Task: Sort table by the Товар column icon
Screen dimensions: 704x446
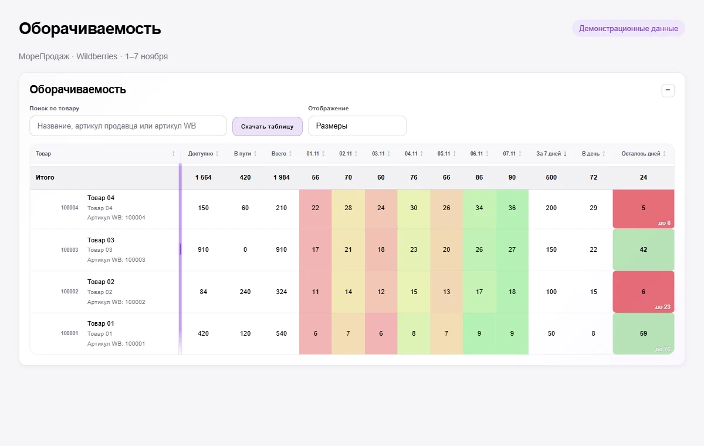Action: (x=173, y=154)
